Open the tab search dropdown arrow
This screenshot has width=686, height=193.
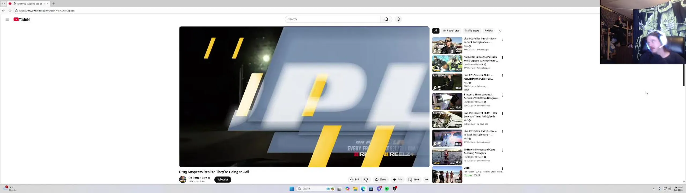3,3
